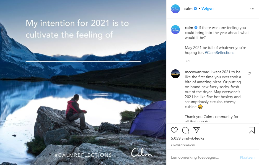Click the calm username in the caption
This screenshot has height=165, width=259.
pyautogui.click(x=189, y=28)
